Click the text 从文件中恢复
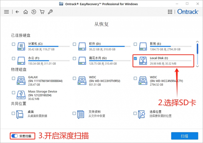This screenshot has width=203, height=143. point(97,116)
